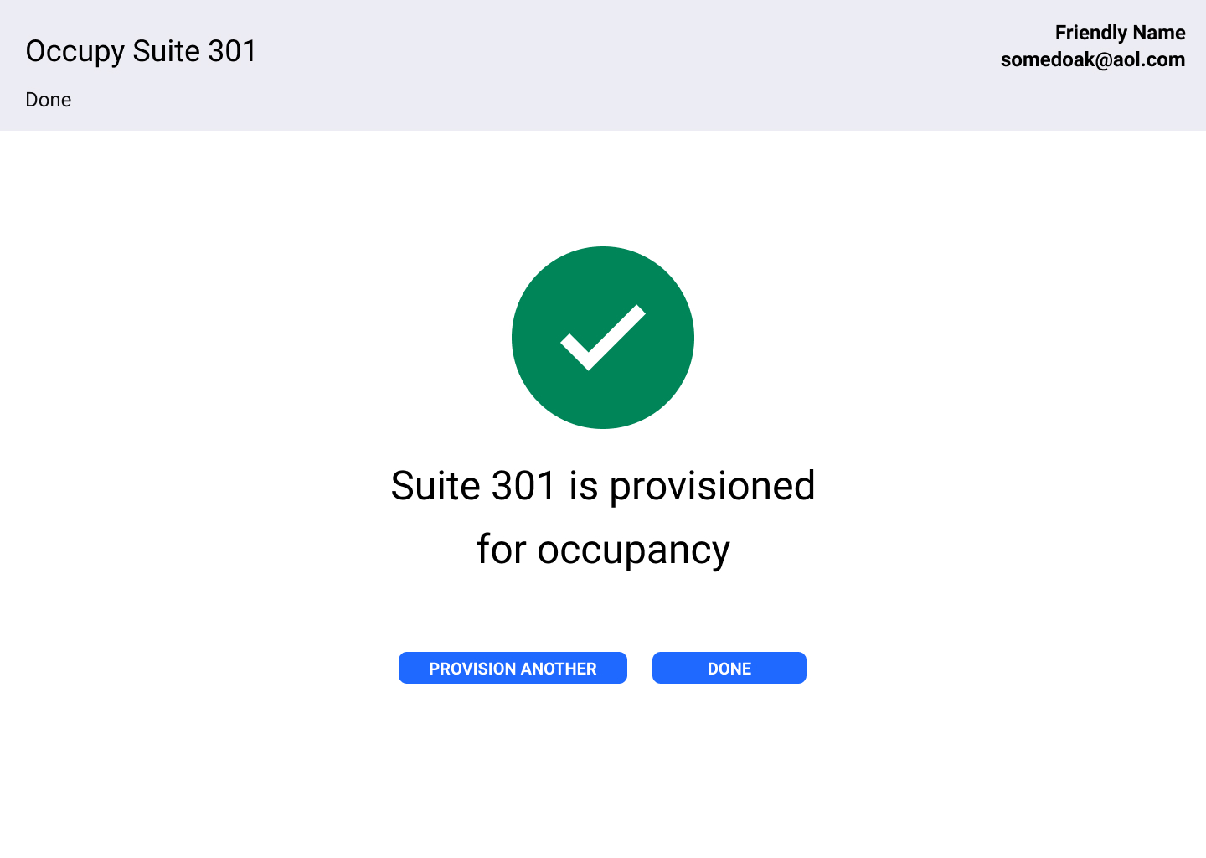Click the 'Occupy Suite 301' page title
This screenshot has height=858, width=1206.
click(141, 51)
